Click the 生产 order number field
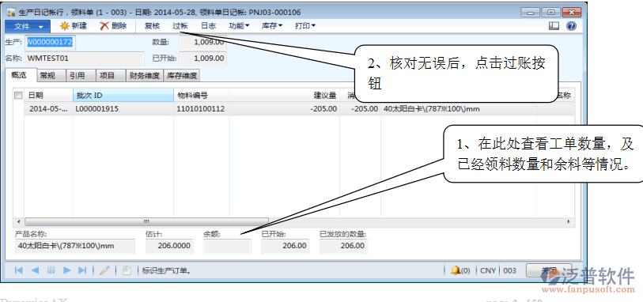Viewport: 643px width, 302px height. click(51, 42)
